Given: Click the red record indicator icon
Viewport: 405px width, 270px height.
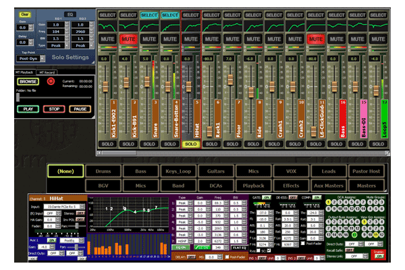Looking at the screenshot, I should (x=51, y=82).
